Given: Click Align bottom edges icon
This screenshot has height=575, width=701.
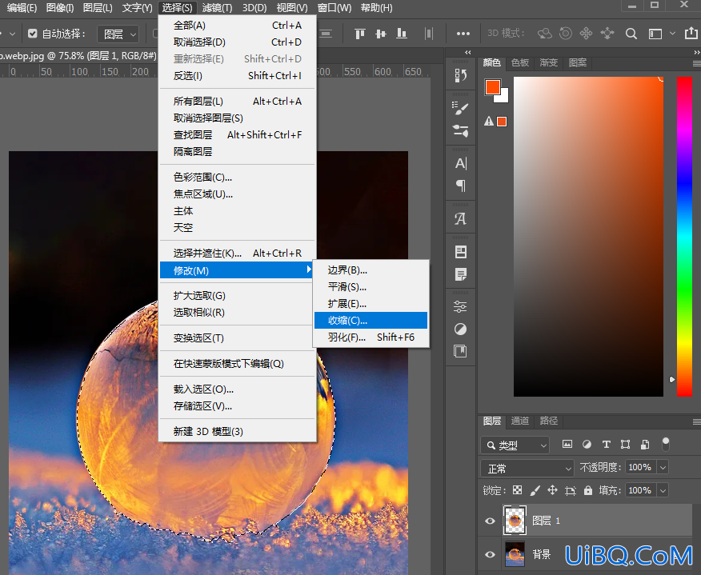Looking at the screenshot, I should pos(402,34).
